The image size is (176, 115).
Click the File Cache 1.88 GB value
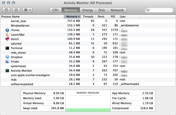148,98
